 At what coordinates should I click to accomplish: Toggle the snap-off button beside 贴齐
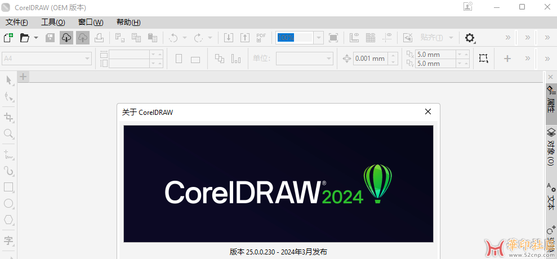click(408, 38)
